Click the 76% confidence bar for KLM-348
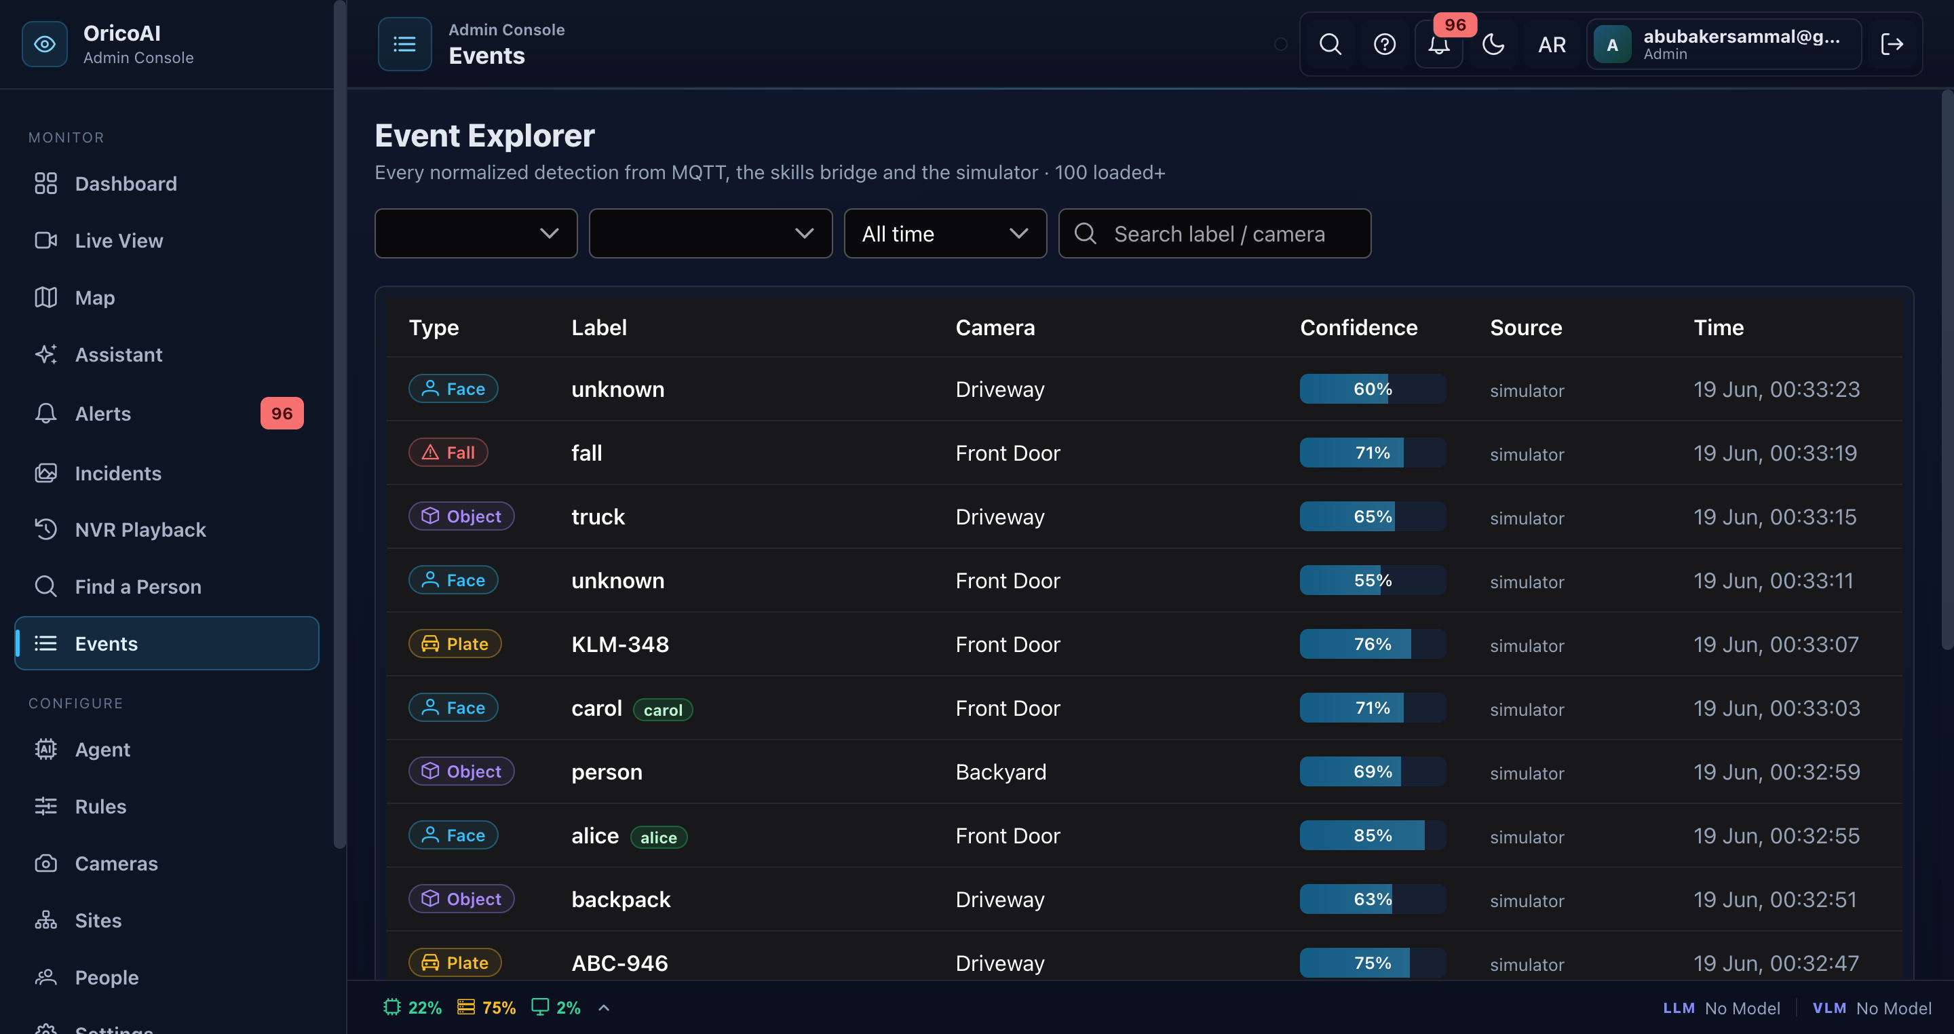1954x1034 pixels. click(x=1372, y=643)
